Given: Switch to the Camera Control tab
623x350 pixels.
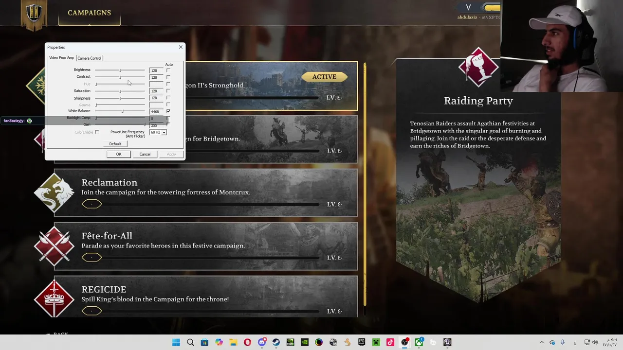Looking at the screenshot, I should (89, 58).
